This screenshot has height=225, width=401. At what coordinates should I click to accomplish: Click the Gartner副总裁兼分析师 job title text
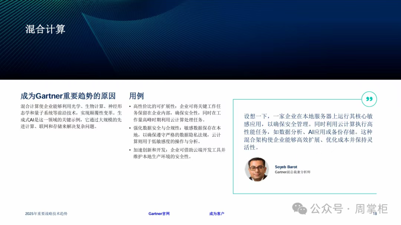[292, 172]
